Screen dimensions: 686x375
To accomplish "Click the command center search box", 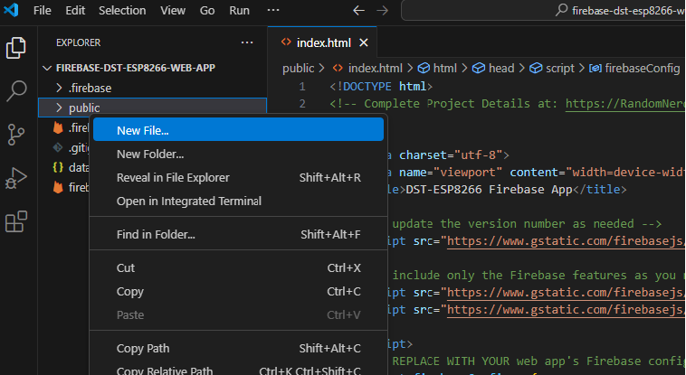I will pyautogui.click(x=543, y=11).
